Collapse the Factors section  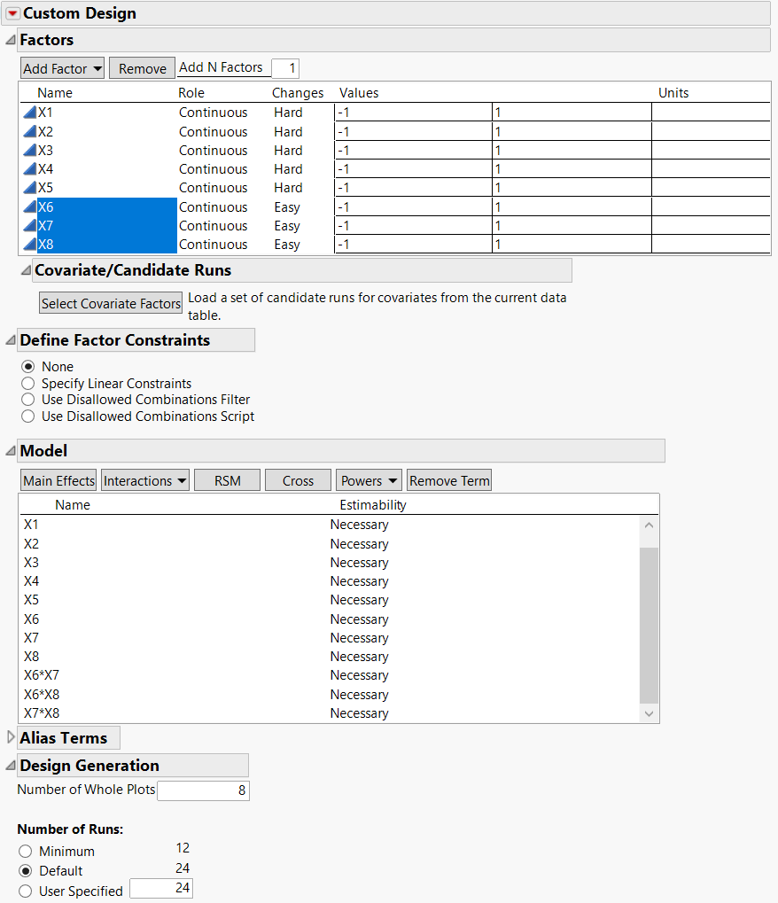point(9,40)
